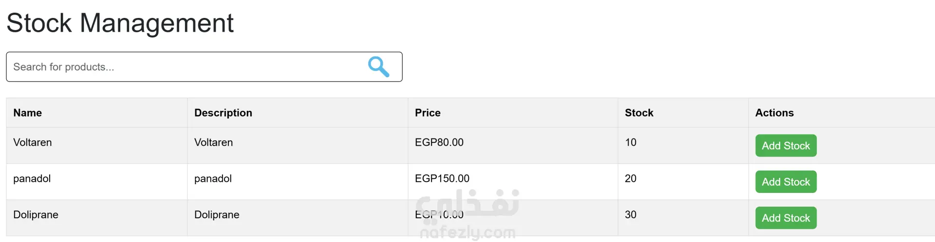Add stock for Voltaren

click(785, 146)
